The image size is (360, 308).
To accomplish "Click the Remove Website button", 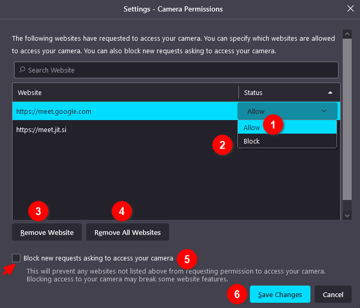I will [x=47, y=232].
